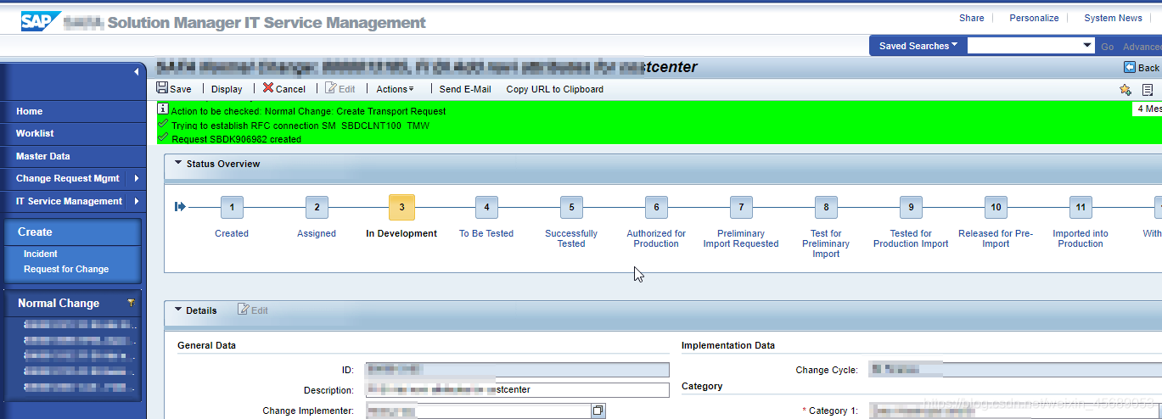This screenshot has width=1162, height=419.
Task: Add page to favorites star icon
Action: click(x=1126, y=89)
